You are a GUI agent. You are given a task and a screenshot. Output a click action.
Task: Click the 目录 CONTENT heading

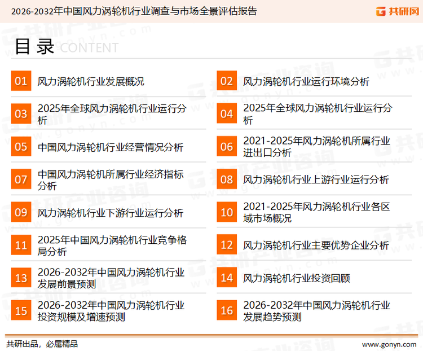(66, 47)
